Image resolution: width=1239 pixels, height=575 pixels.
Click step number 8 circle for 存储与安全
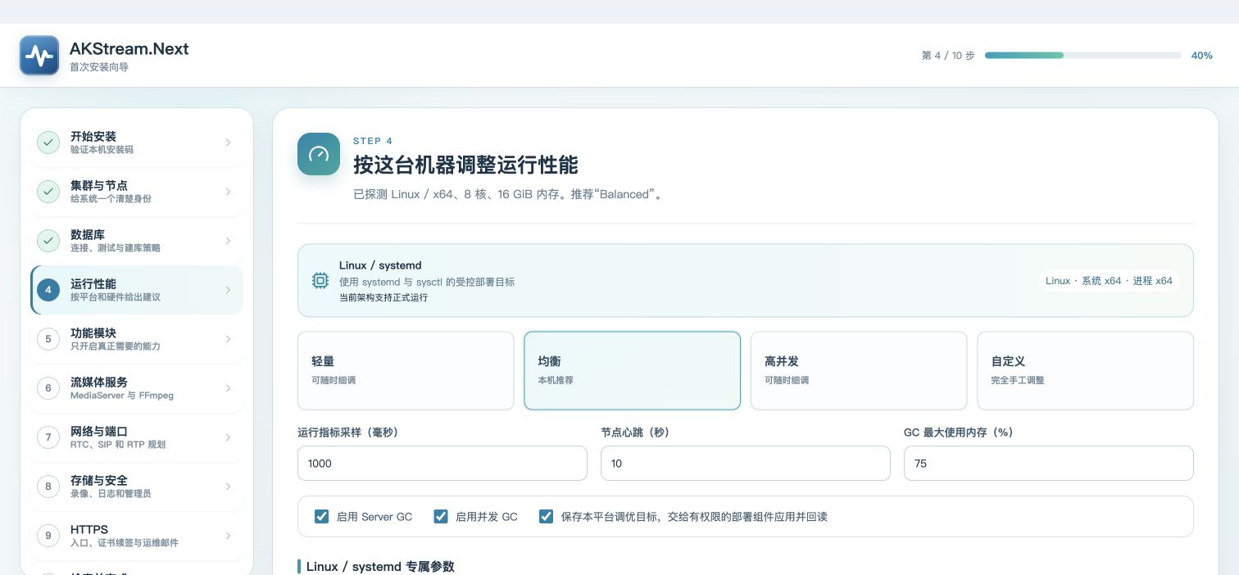[48, 487]
